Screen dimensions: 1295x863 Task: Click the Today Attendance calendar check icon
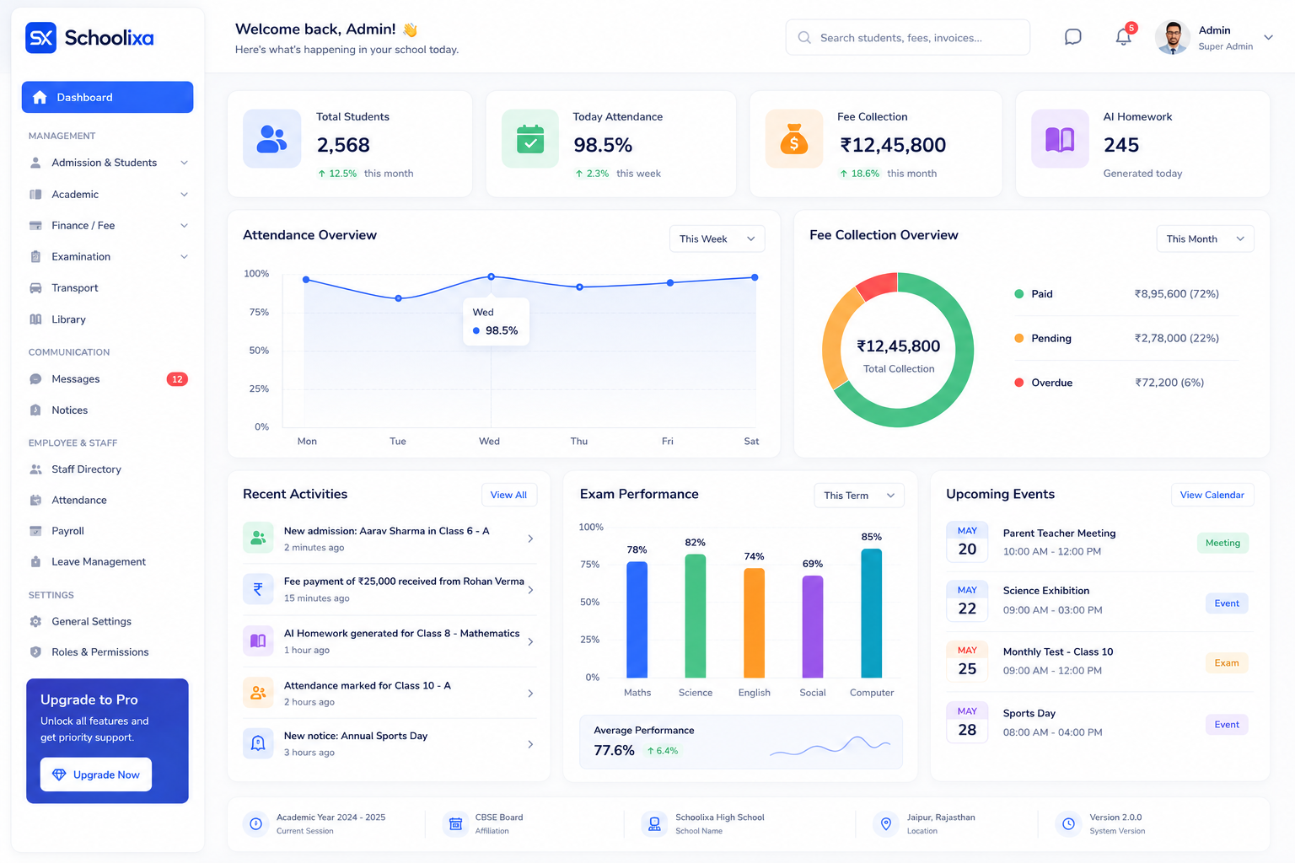[x=530, y=138]
